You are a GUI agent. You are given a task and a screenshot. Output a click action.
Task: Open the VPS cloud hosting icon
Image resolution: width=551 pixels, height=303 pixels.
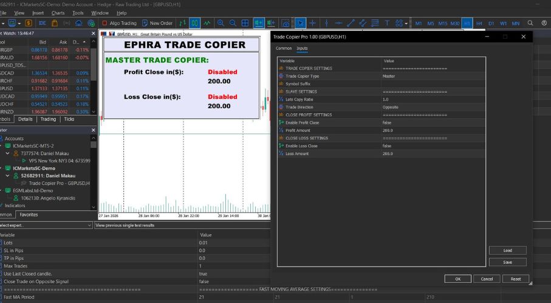[x=79, y=23]
